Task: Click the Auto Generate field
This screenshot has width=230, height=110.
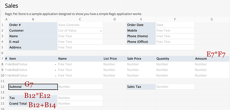Action: pos(80,25)
